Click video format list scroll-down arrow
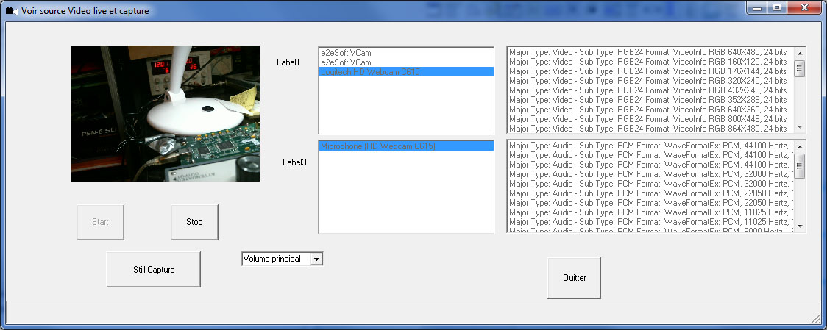Screen dimensions: 827x330 (x=800, y=127)
